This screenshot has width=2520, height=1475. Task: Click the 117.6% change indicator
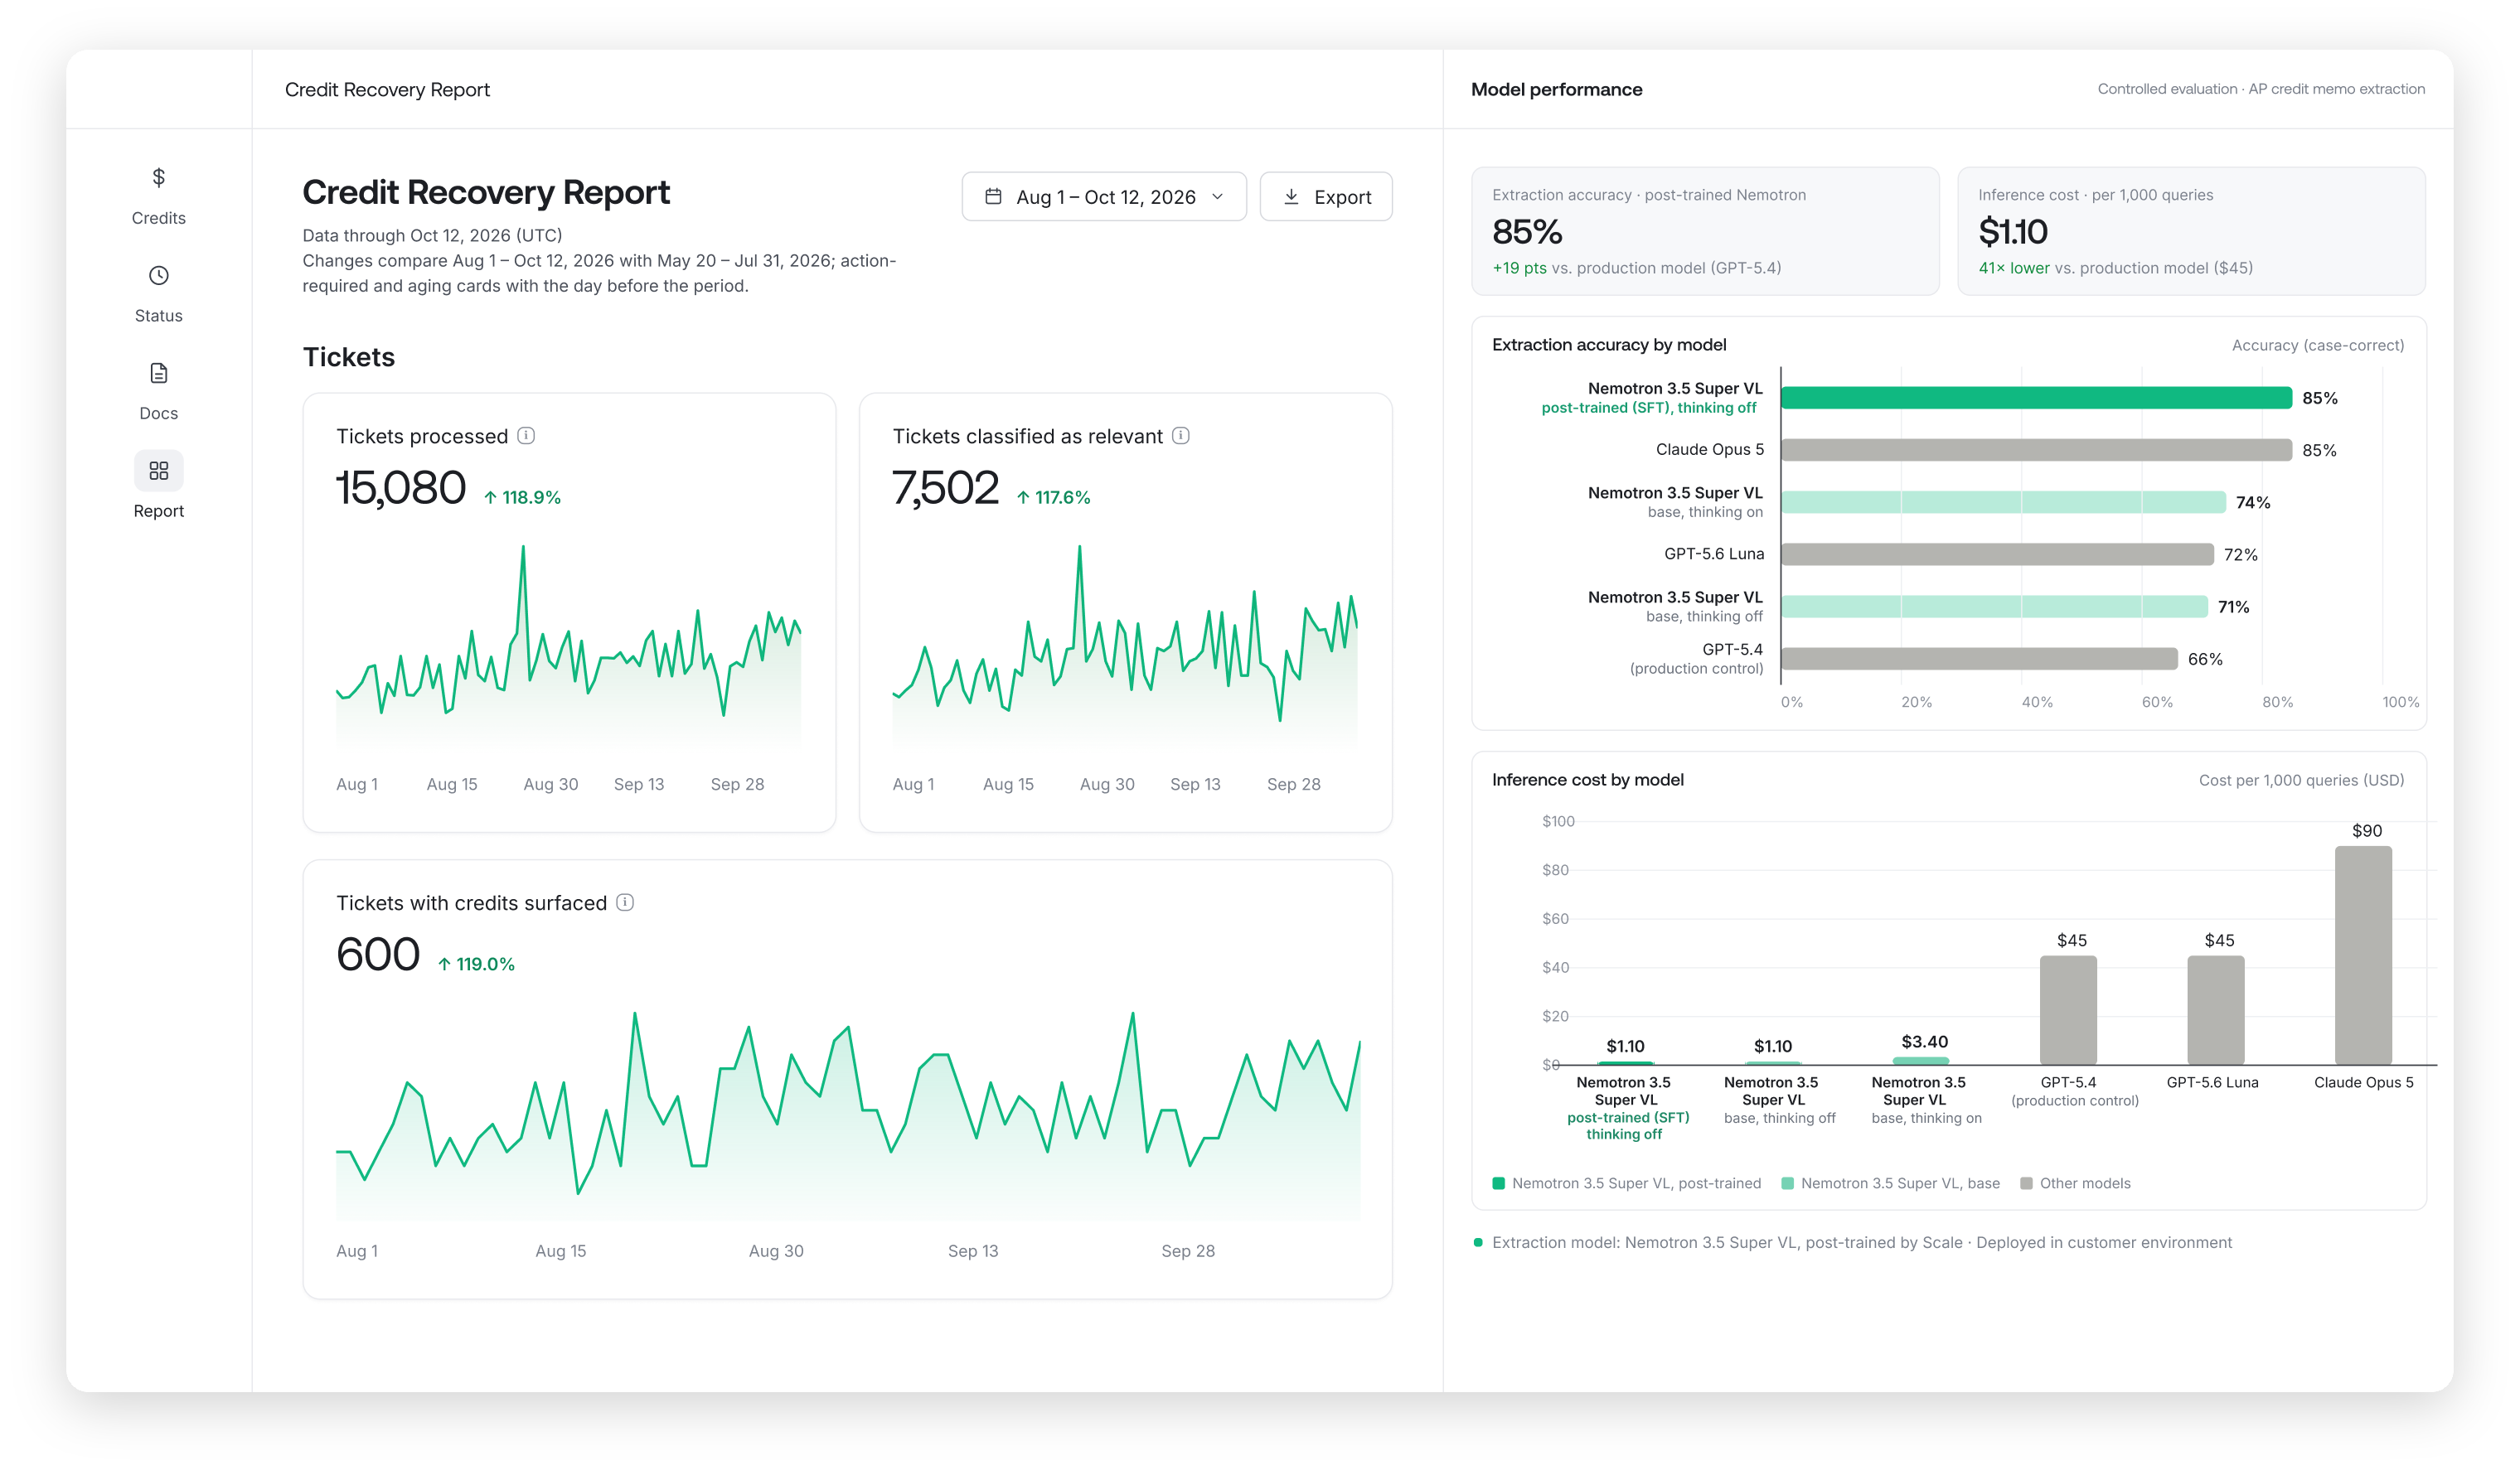tap(1053, 498)
